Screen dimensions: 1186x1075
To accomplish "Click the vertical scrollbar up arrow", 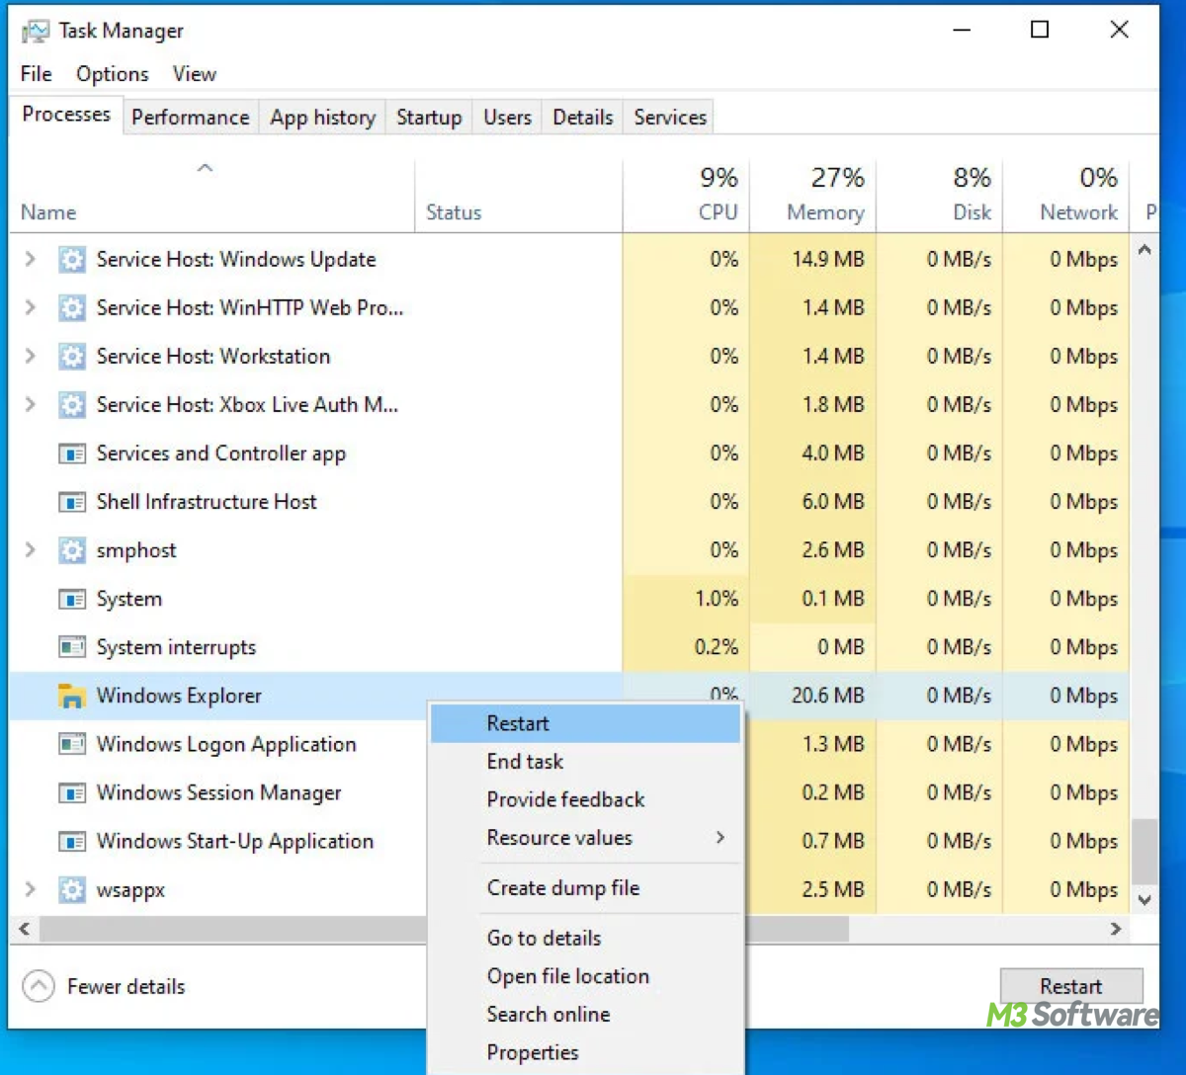I will 1144,250.
